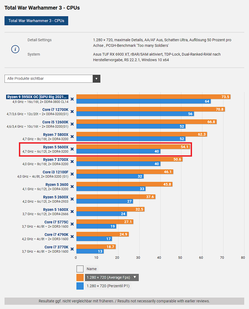This screenshot has height=309, width=249.
Task: Click the System label
Action: [34, 55]
